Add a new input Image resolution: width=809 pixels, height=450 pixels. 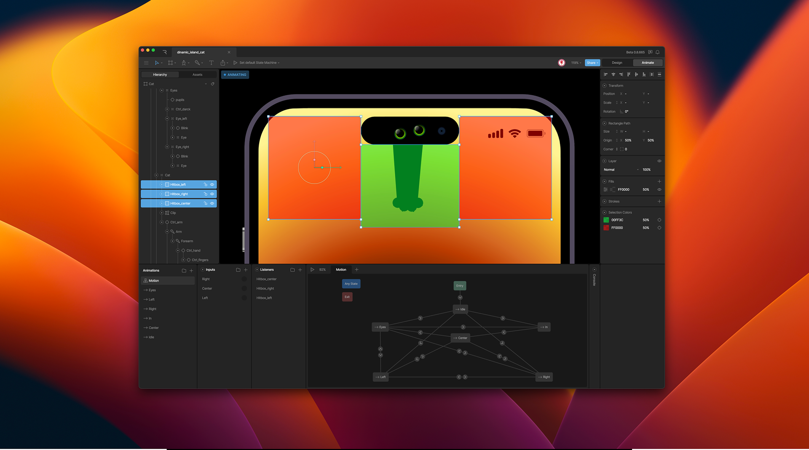point(246,270)
